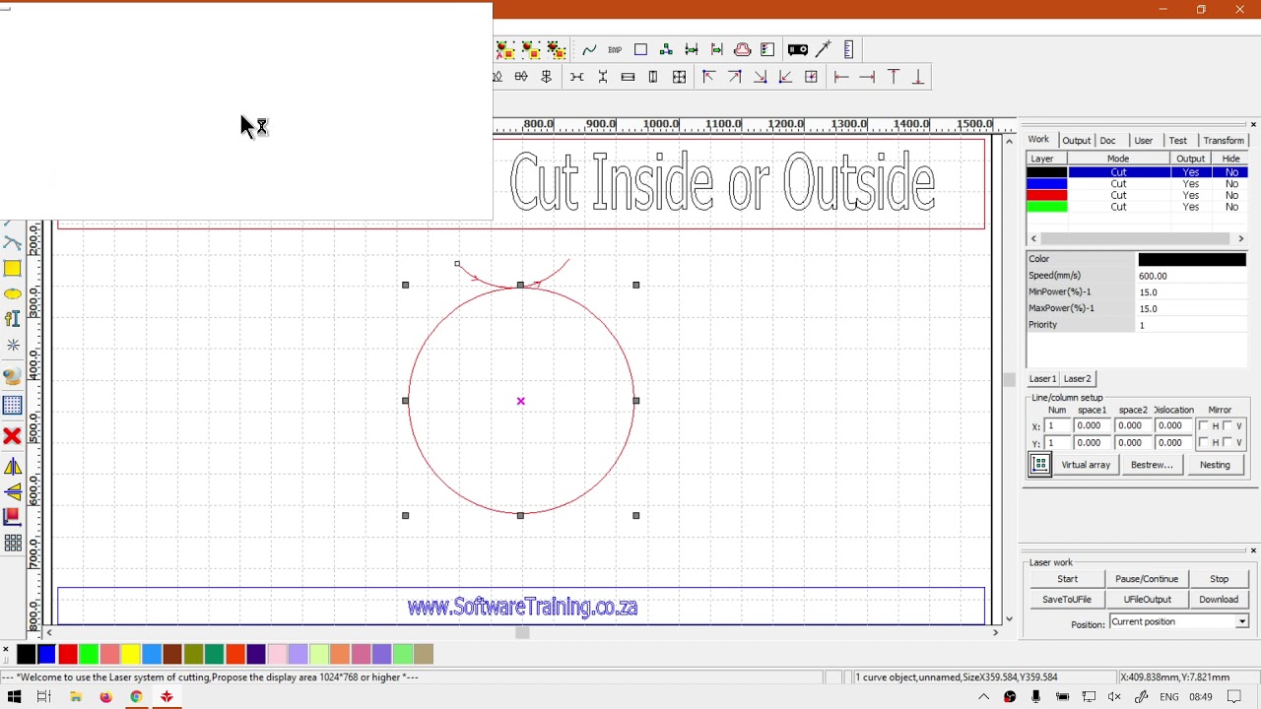Viewport: 1261px width, 709px height.
Task: Switch to the Doc tab
Action: coord(1107,141)
